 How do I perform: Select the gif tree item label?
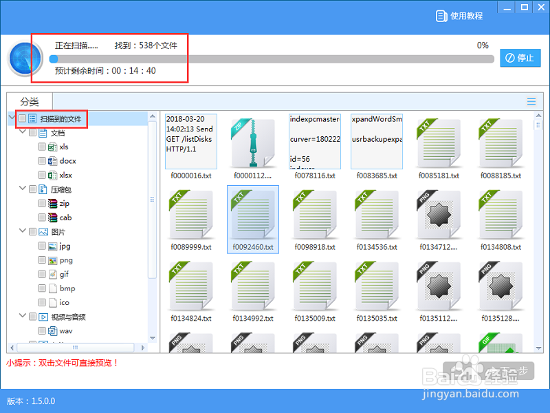tap(64, 274)
